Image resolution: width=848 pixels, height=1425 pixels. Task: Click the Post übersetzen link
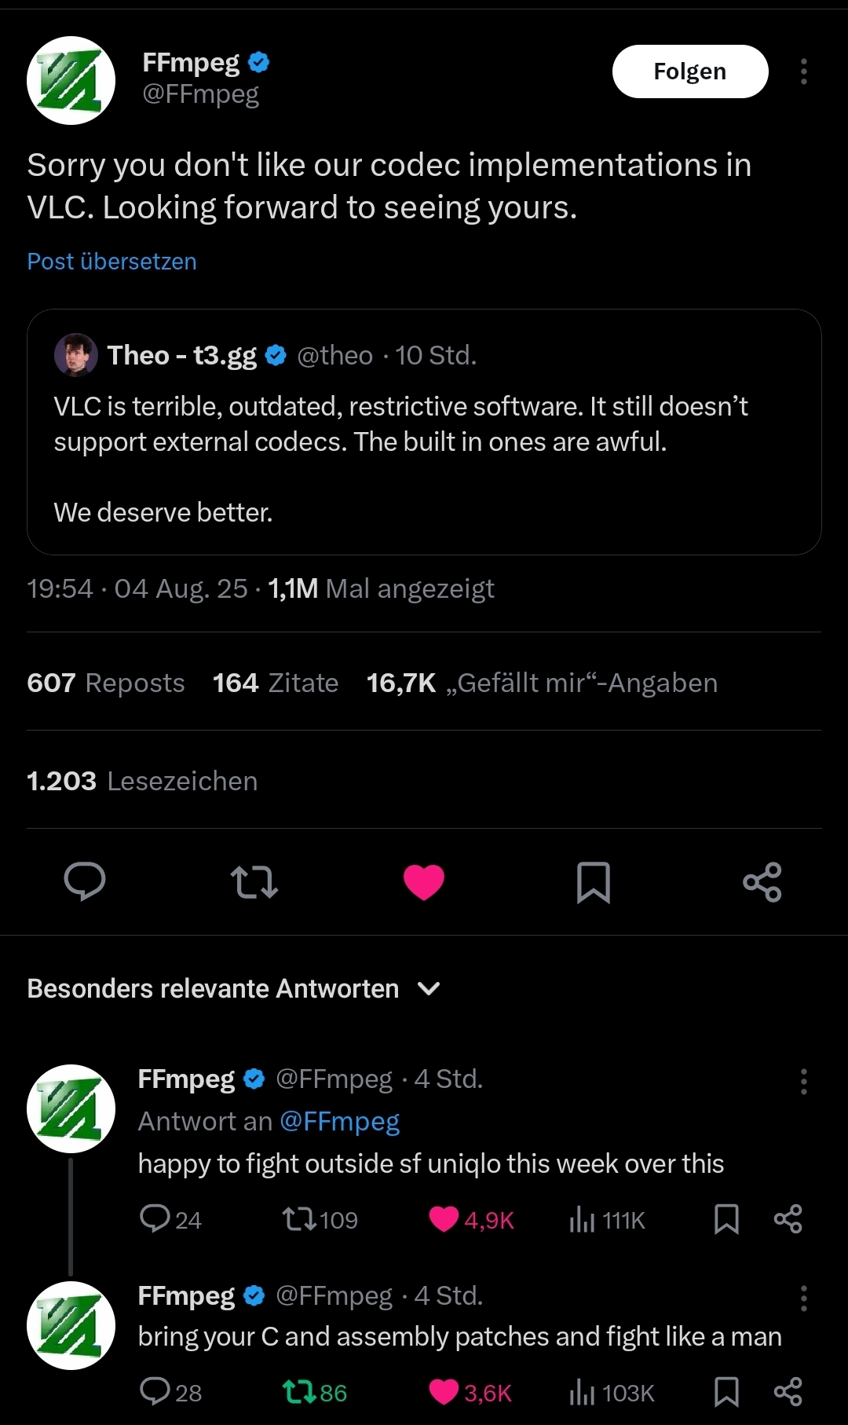[x=111, y=262]
